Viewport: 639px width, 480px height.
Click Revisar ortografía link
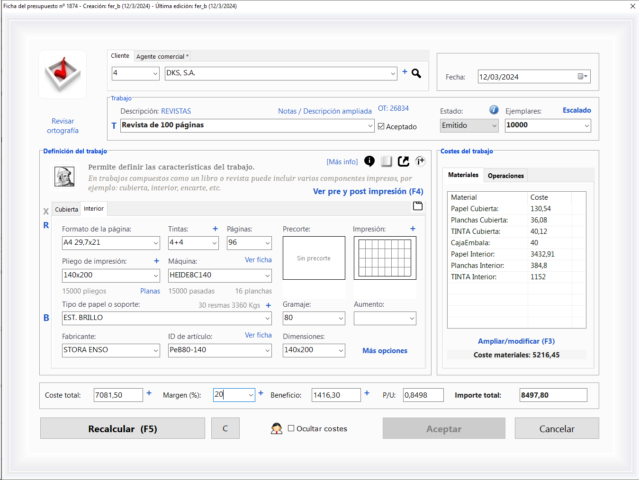coord(63,126)
